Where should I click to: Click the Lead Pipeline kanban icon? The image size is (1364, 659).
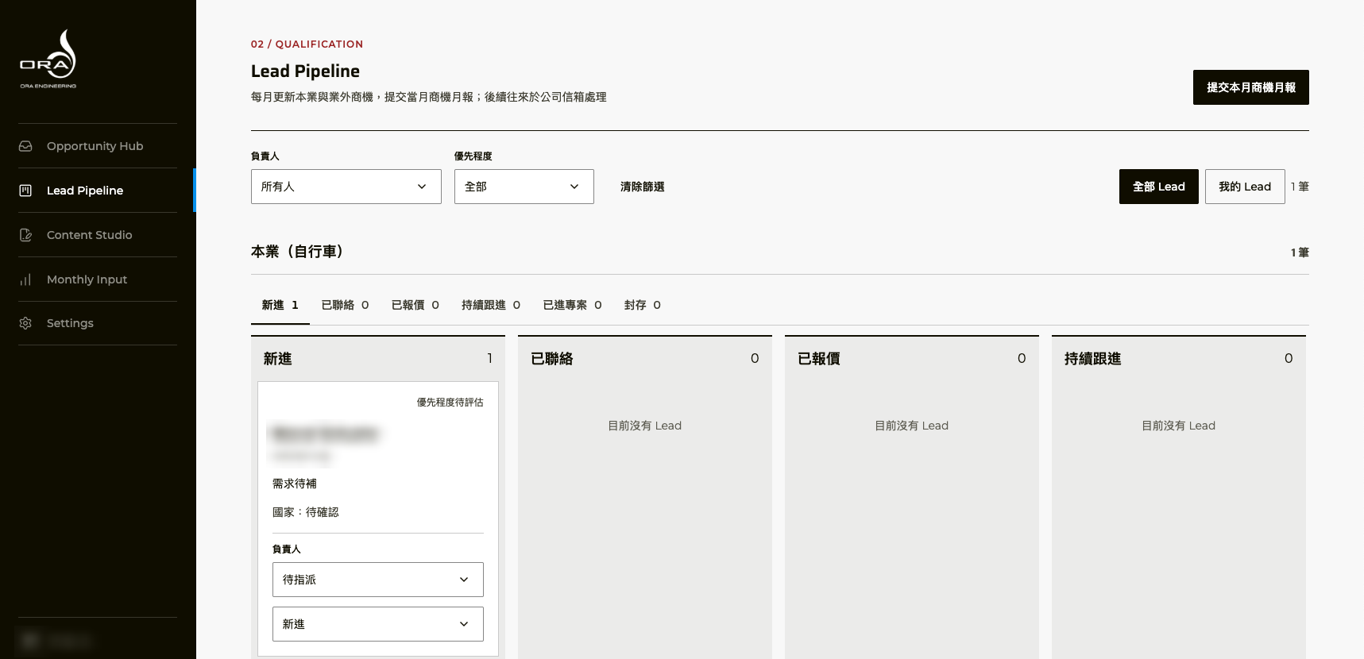click(25, 191)
